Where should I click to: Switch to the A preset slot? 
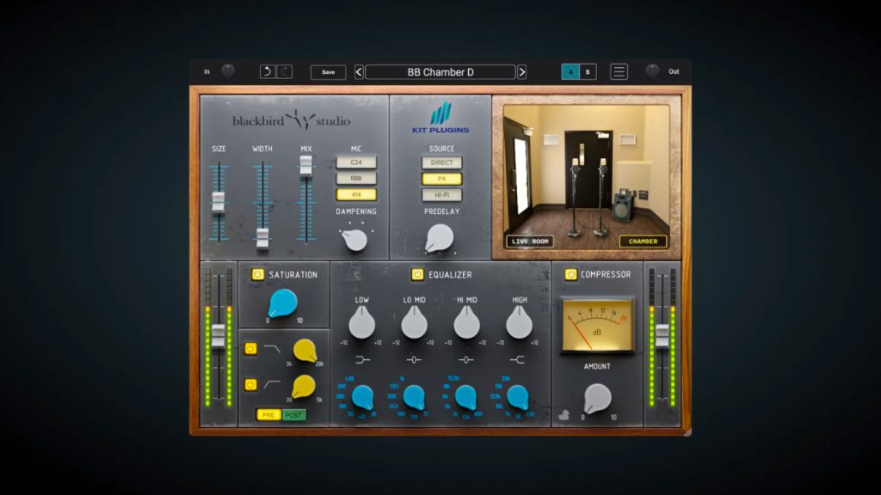(570, 72)
